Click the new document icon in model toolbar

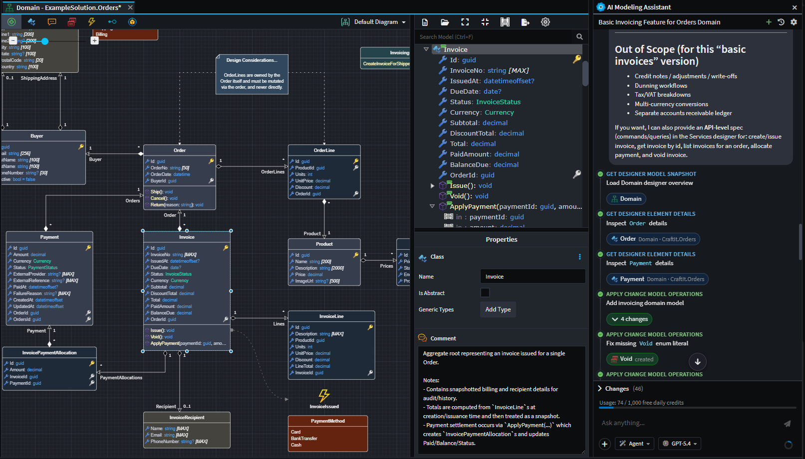[x=425, y=22]
